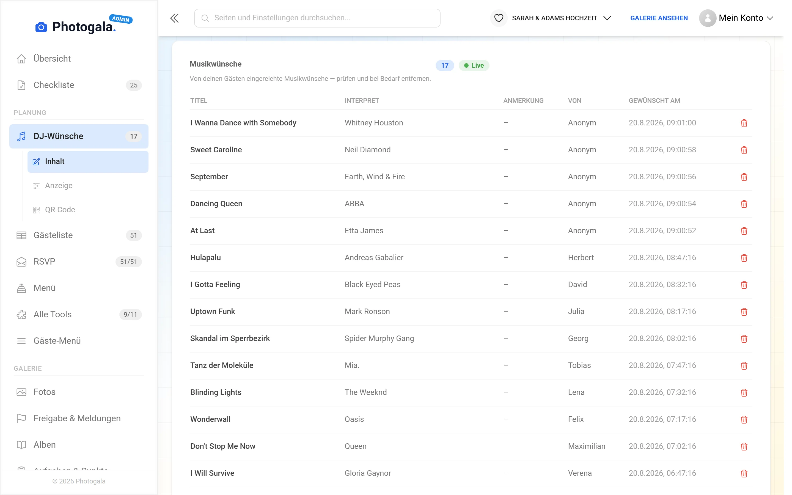
Task: Click the search magnifier icon
Action: tap(205, 18)
